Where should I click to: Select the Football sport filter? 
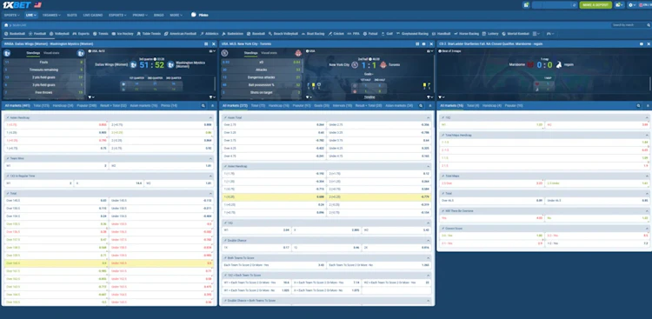tap(37, 34)
